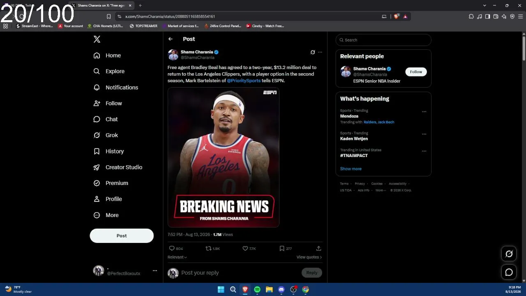Screen dimensions: 526x296
Task: Open a new browser tab
Action: click(140, 5)
